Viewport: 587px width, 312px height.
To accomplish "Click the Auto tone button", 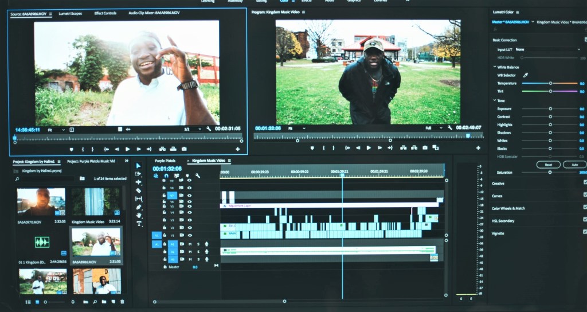I will point(574,165).
